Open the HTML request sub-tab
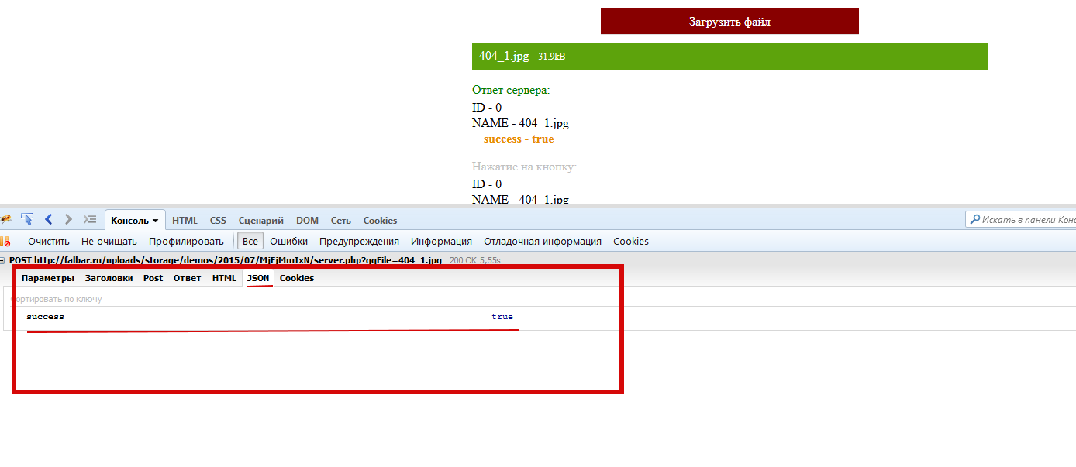The image size is (1076, 467). click(x=224, y=278)
